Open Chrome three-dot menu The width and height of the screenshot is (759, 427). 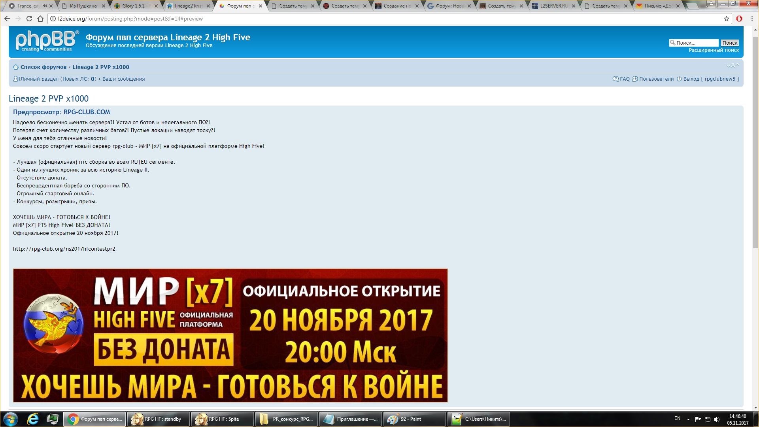click(752, 19)
